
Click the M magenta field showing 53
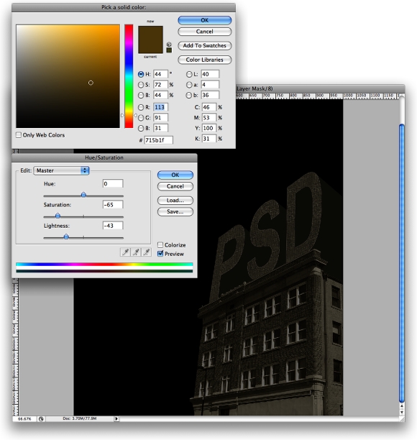click(x=209, y=118)
